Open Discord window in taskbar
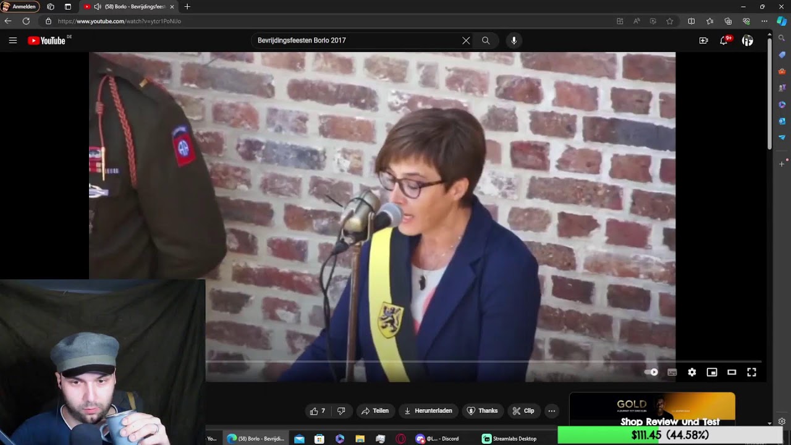 pyautogui.click(x=438, y=439)
